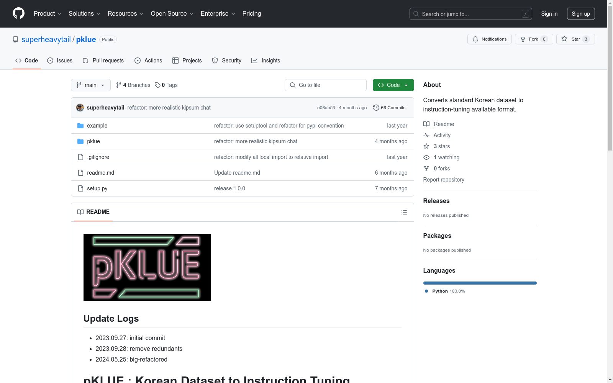
Task: Click the Python language bar
Action: 480,283
